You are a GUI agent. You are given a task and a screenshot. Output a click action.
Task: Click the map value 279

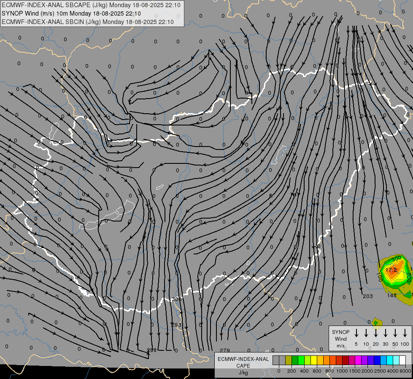click(x=225, y=350)
